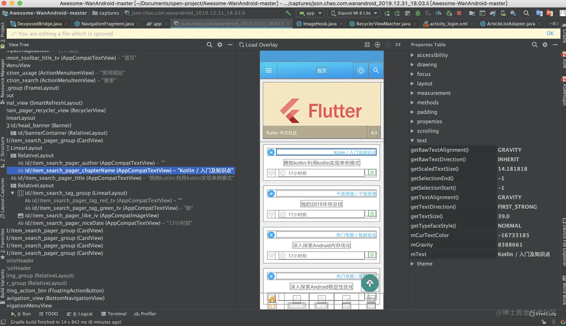566x326 pixels.
Task: Open the Android Profiler gauge icon in the toolbar
Action: pos(438,13)
